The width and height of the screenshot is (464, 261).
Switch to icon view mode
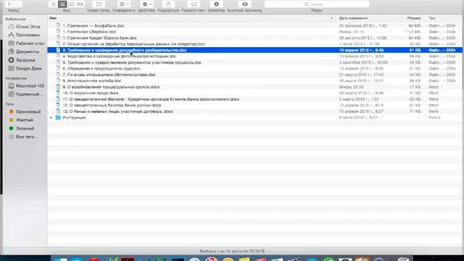[x=53, y=4]
